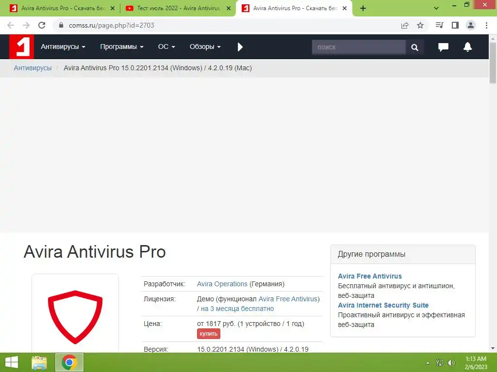
Task: Click the padlock site info icon
Action: point(61,25)
